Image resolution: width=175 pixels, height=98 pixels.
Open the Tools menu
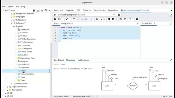[x=17, y=7]
